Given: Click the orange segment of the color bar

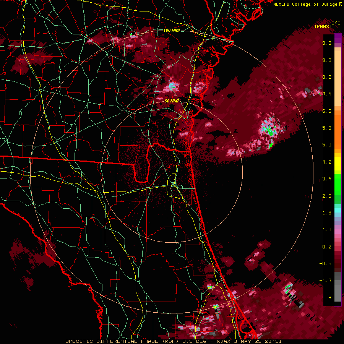Looking at the screenshot, I should point(338,130).
